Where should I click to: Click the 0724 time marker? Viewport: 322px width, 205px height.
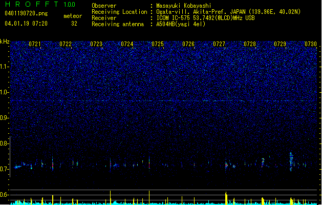tap(127, 44)
